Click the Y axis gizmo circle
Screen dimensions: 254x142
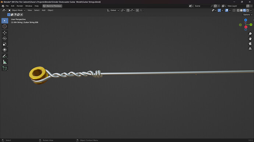(251, 25)
